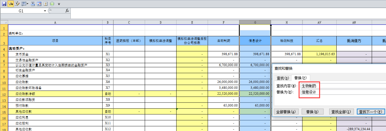Select column B header
The height and width of the screenshot is (131, 386).
[108, 22]
